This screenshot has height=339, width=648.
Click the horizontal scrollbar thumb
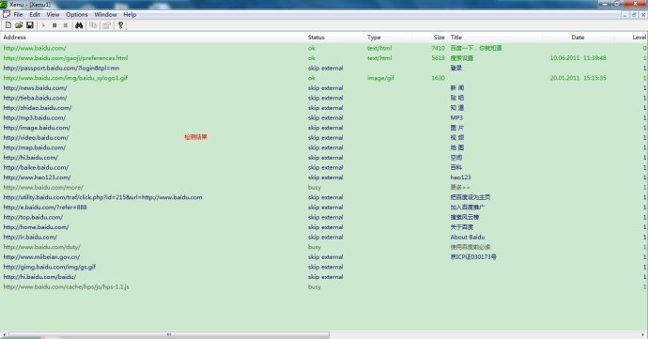click(x=169, y=334)
